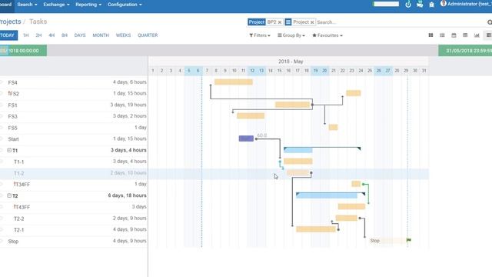Open the Administrator user menu

[x=466, y=4]
